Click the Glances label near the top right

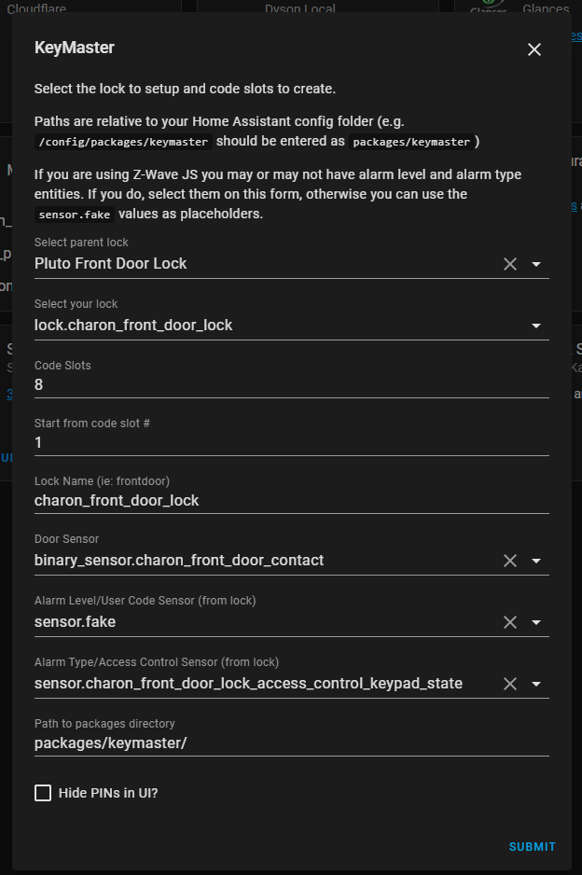click(546, 8)
